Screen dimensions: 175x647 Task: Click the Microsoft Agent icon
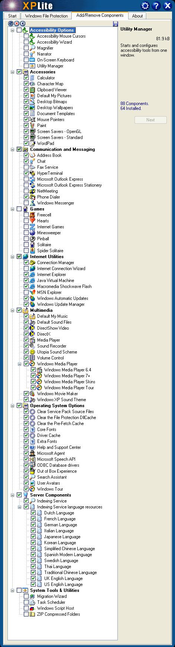[33, 453]
